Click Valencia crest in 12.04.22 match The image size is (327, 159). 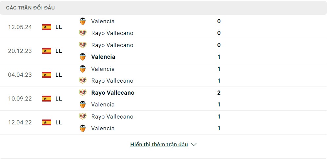(x=83, y=128)
